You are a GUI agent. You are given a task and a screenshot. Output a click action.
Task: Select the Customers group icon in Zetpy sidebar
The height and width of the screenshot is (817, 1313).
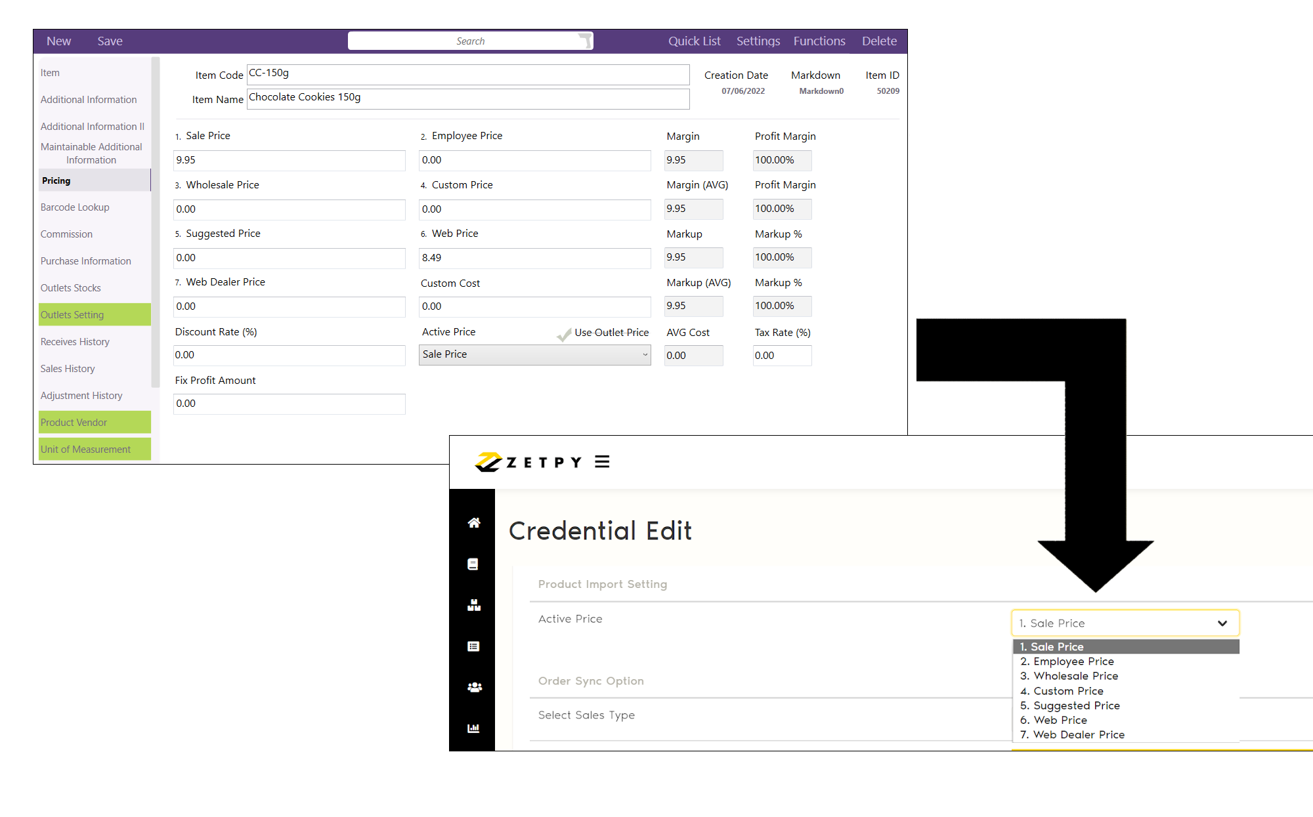pyautogui.click(x=473, y=686)
